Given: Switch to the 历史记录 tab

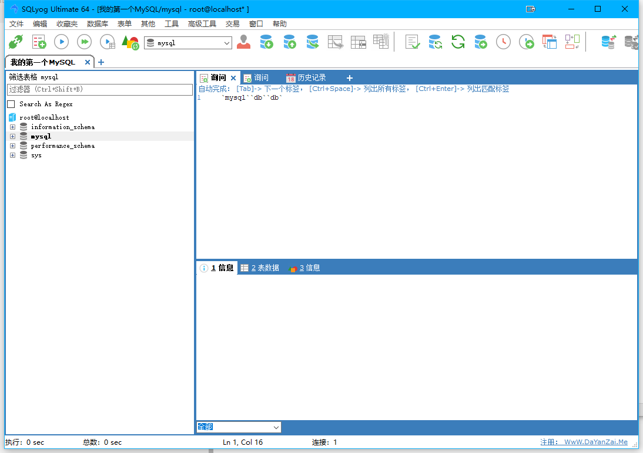Looking at the screenshot, I should [x=306, y=78].
